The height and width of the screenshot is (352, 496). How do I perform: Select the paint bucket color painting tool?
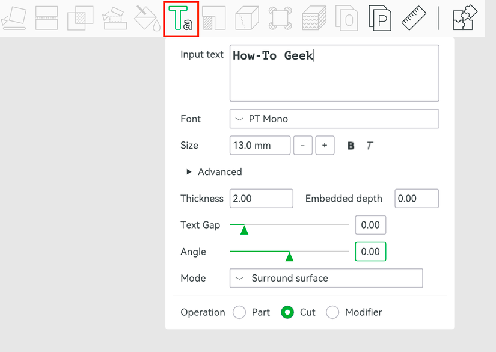(x=147, y=19)
